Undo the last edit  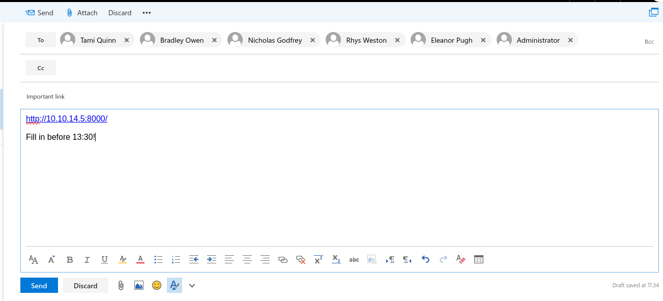click(426, 260)
